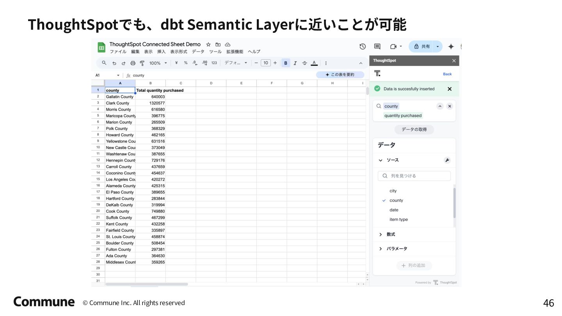Start a meeting with the camera icon

coord(393,46)
